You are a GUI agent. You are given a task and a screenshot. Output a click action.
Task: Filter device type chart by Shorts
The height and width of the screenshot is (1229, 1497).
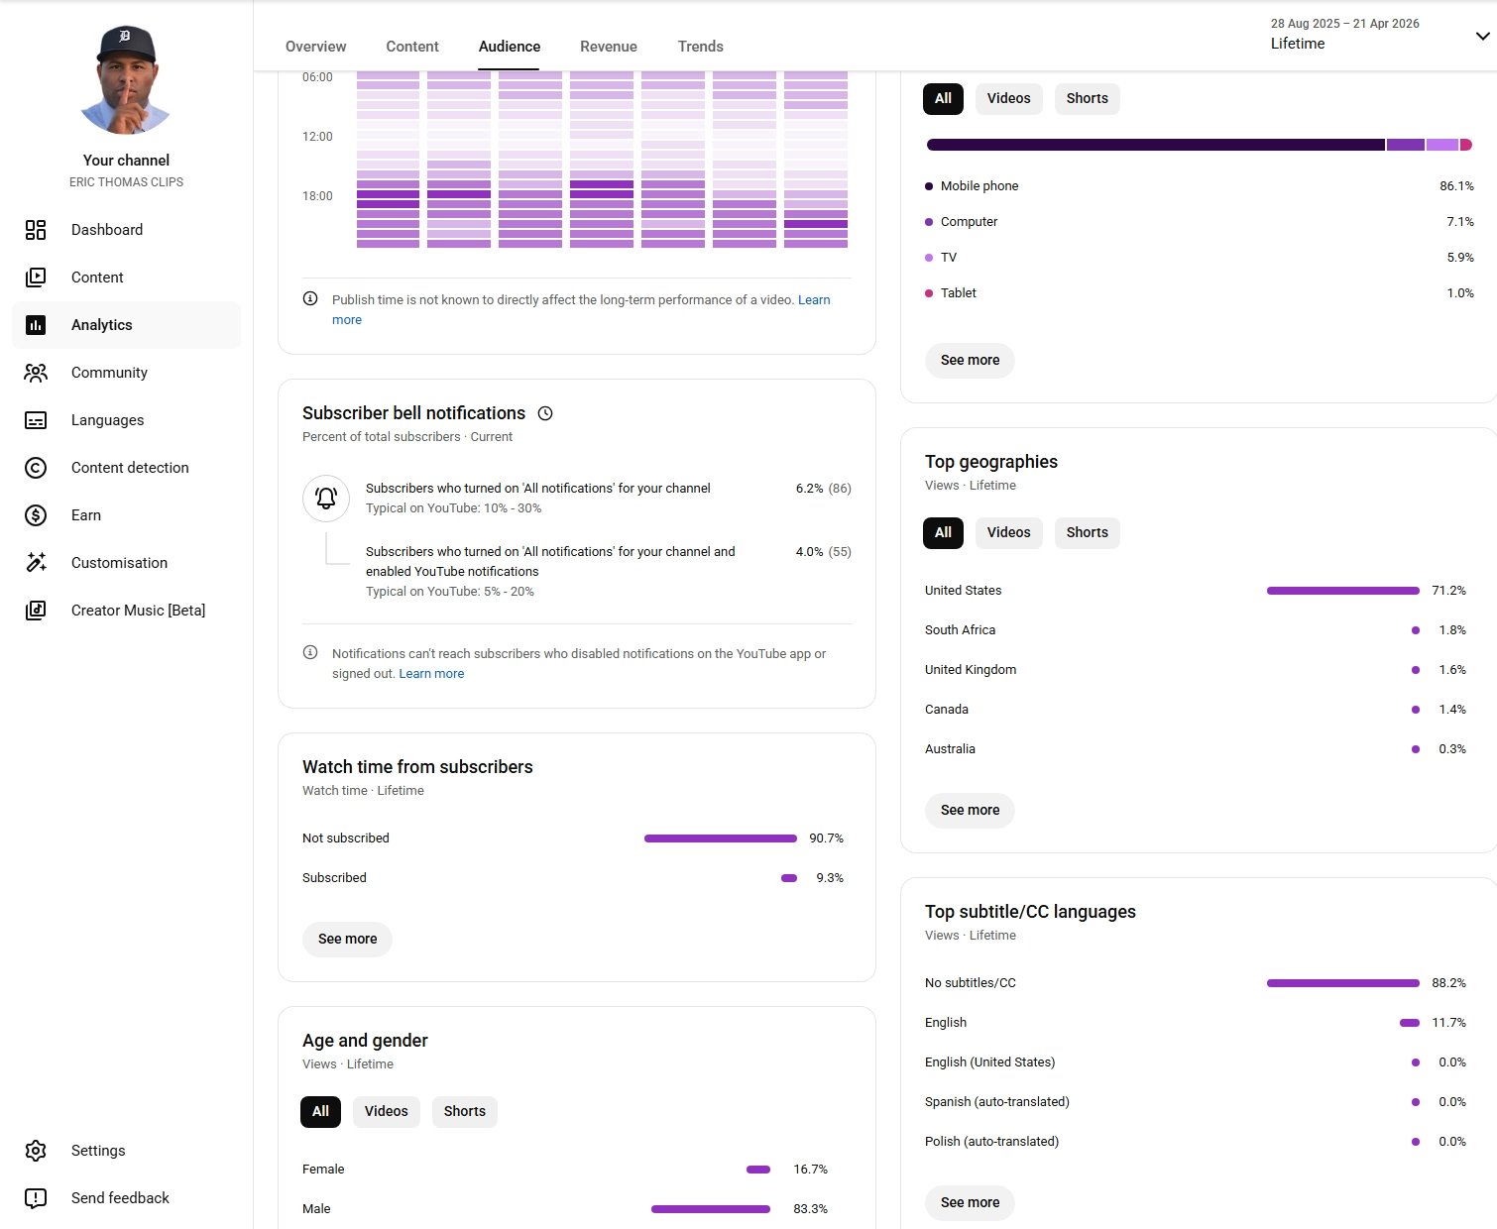click(x=1087, y=98)
